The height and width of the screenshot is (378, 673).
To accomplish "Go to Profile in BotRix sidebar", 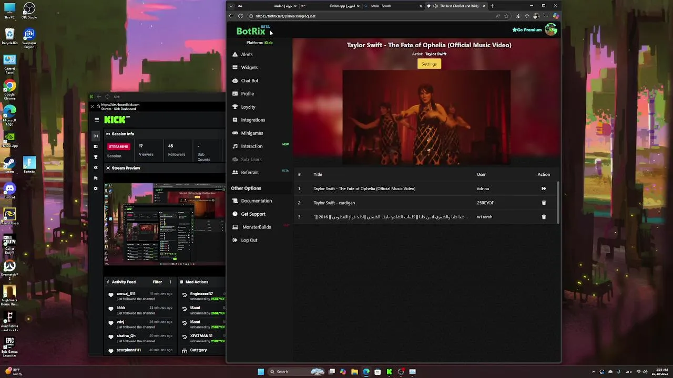I will [x=247, y=93].
